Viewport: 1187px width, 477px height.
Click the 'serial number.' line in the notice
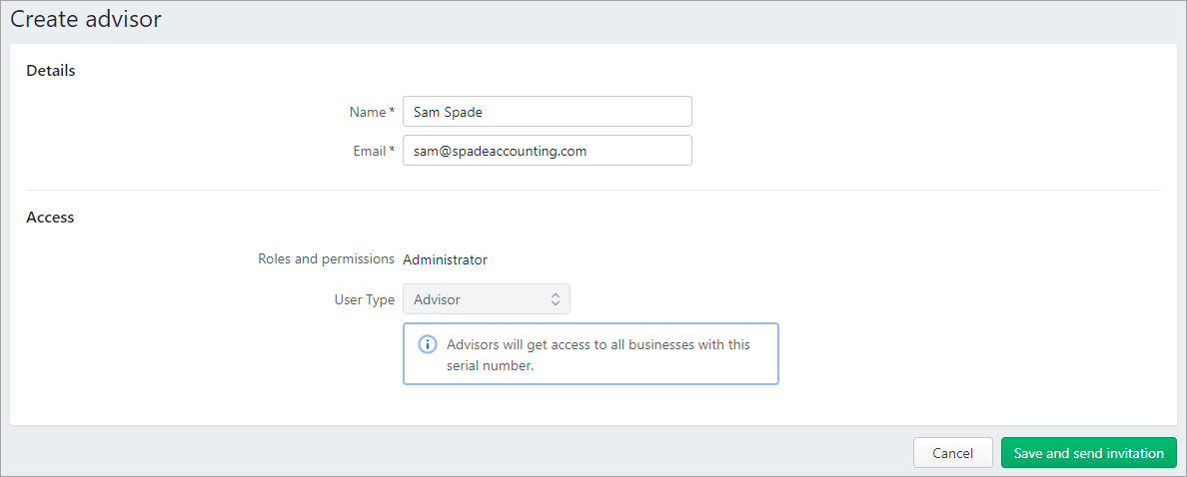[x=491, y=366]
